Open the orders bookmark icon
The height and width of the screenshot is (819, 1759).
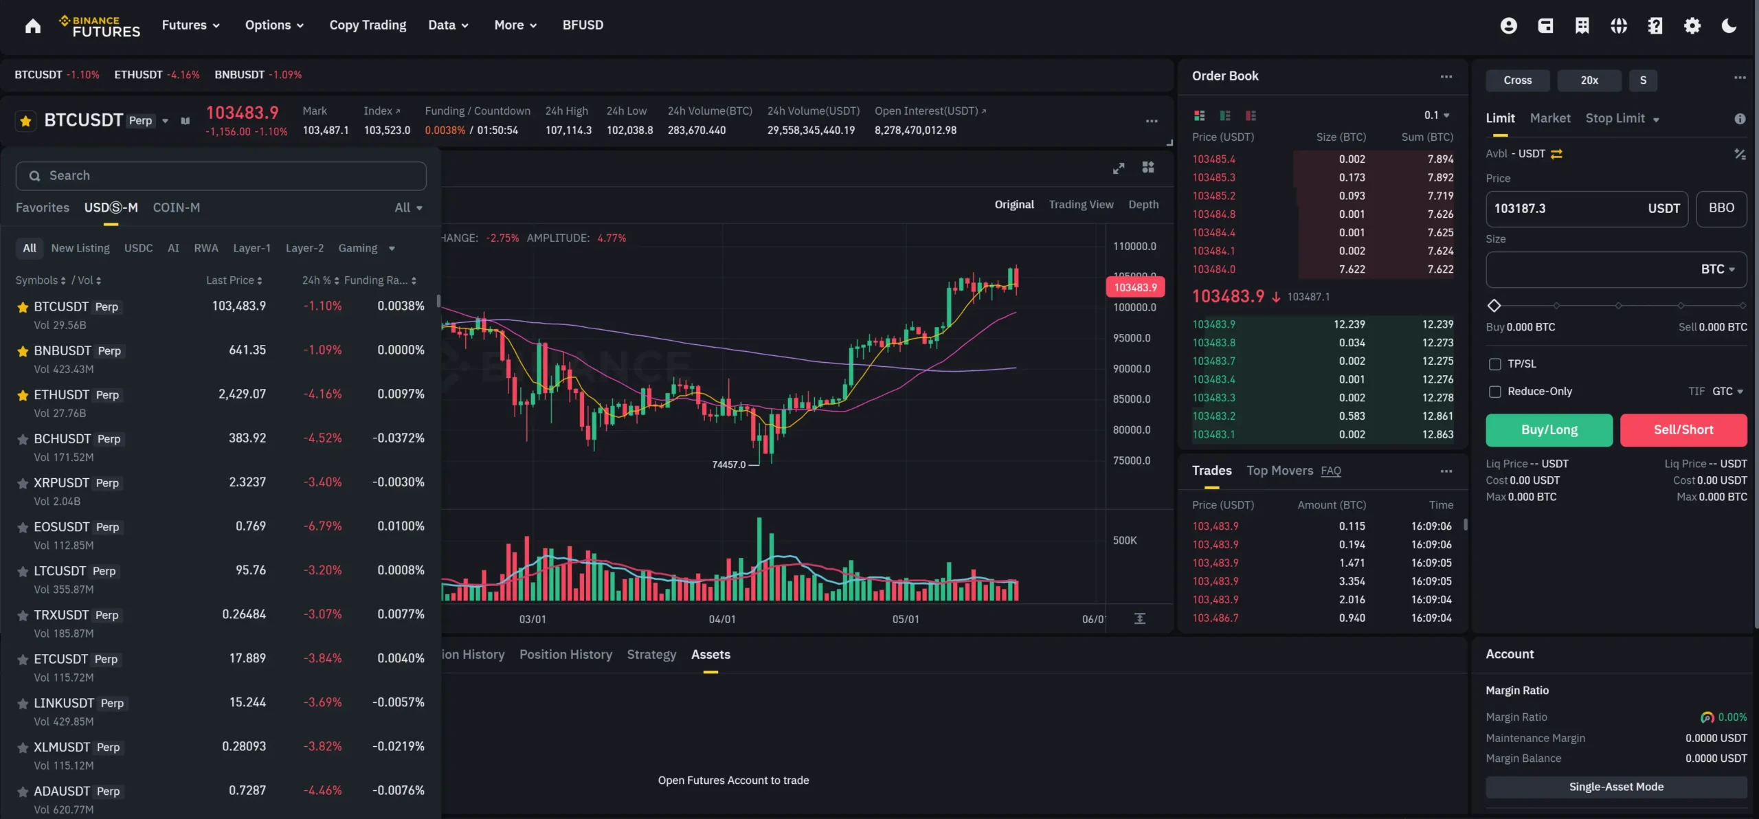coord(1582,25)
